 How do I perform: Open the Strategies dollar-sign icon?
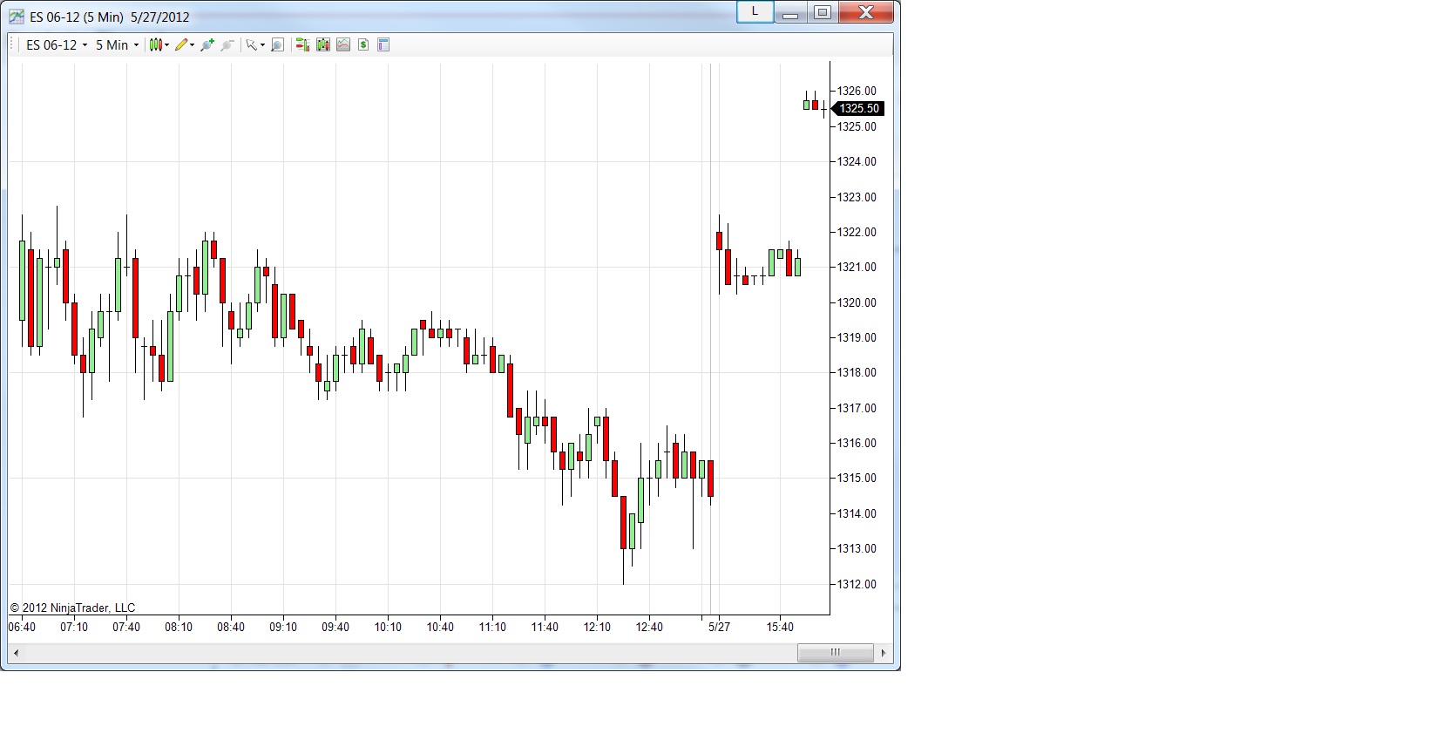point(363,45)
